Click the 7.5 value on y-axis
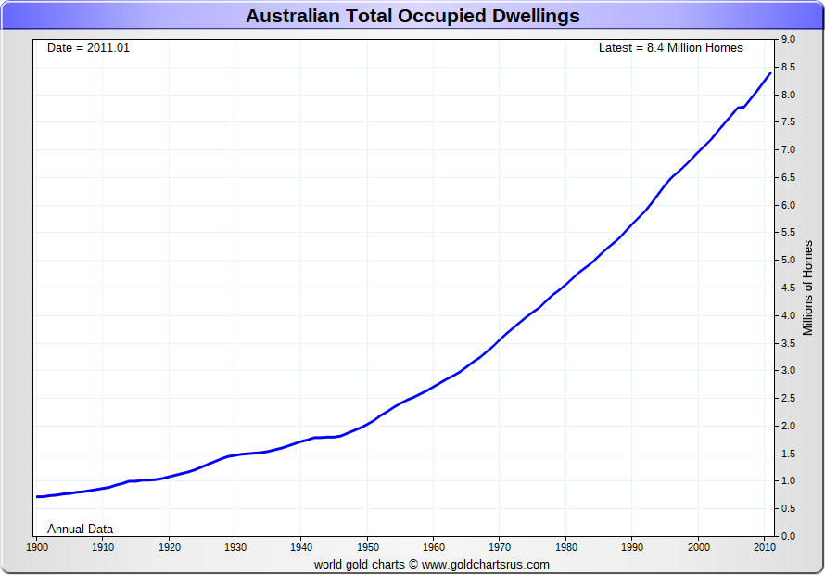The width and height of the screenshot is (825, 575). point(789,122)
